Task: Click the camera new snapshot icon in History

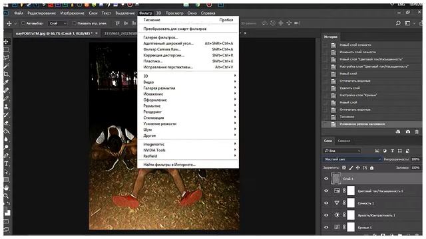Action: 408,131
